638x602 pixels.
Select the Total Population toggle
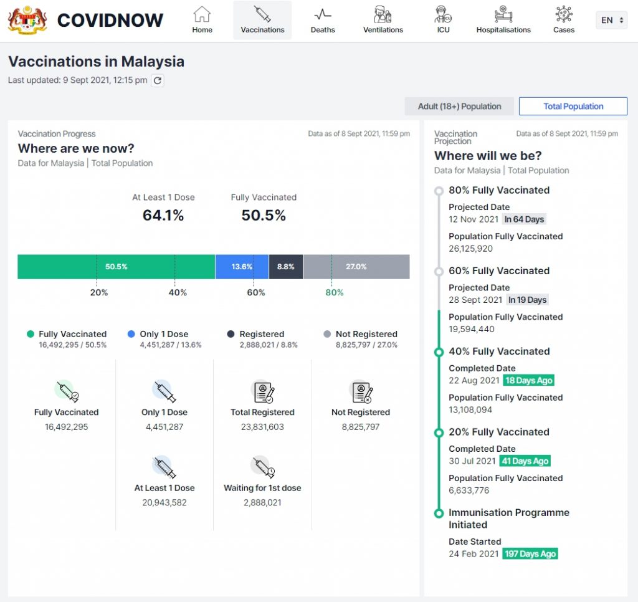[x=573, y=107]
